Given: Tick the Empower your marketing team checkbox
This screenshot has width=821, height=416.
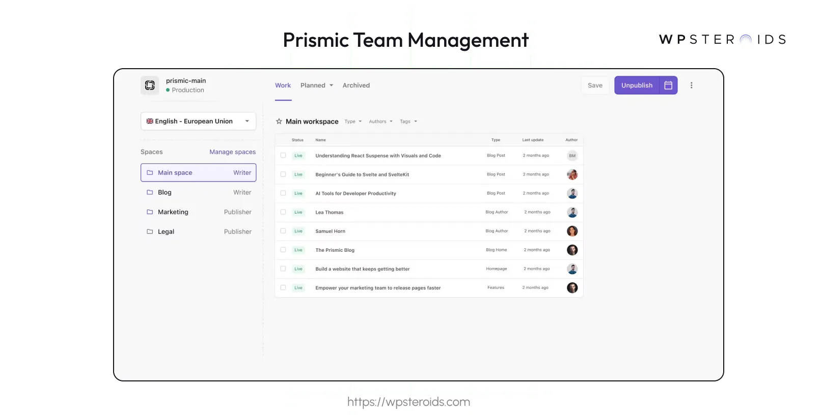Looking at the screenshot, I should (283, 287).
